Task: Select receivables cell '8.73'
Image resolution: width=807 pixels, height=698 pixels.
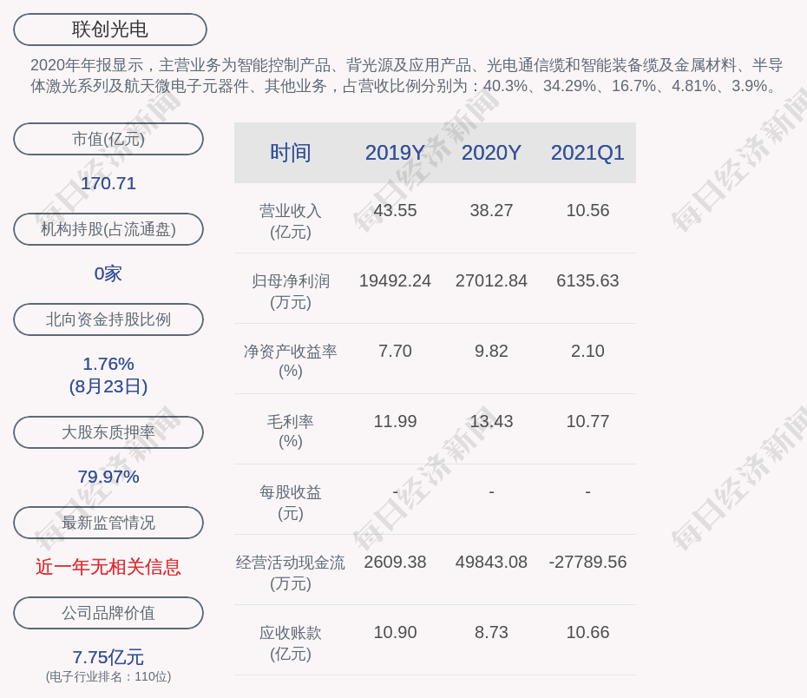Action: pyautogui.click(x=491, y=632)
